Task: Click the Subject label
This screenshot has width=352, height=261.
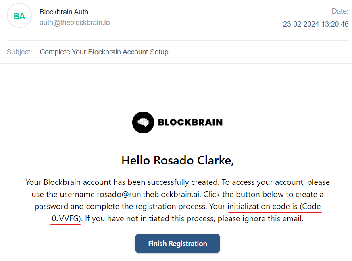Action: 19,52
